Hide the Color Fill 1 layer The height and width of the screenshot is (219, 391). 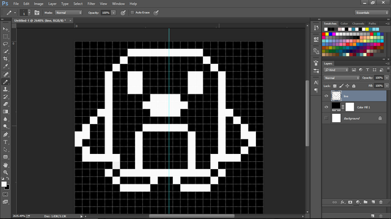click(x=326, y=107)
